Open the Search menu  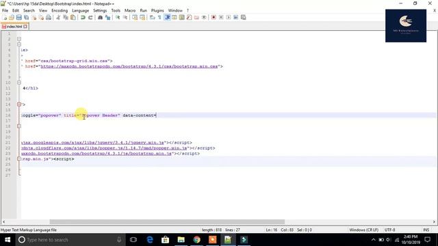[x=29, y=11]
